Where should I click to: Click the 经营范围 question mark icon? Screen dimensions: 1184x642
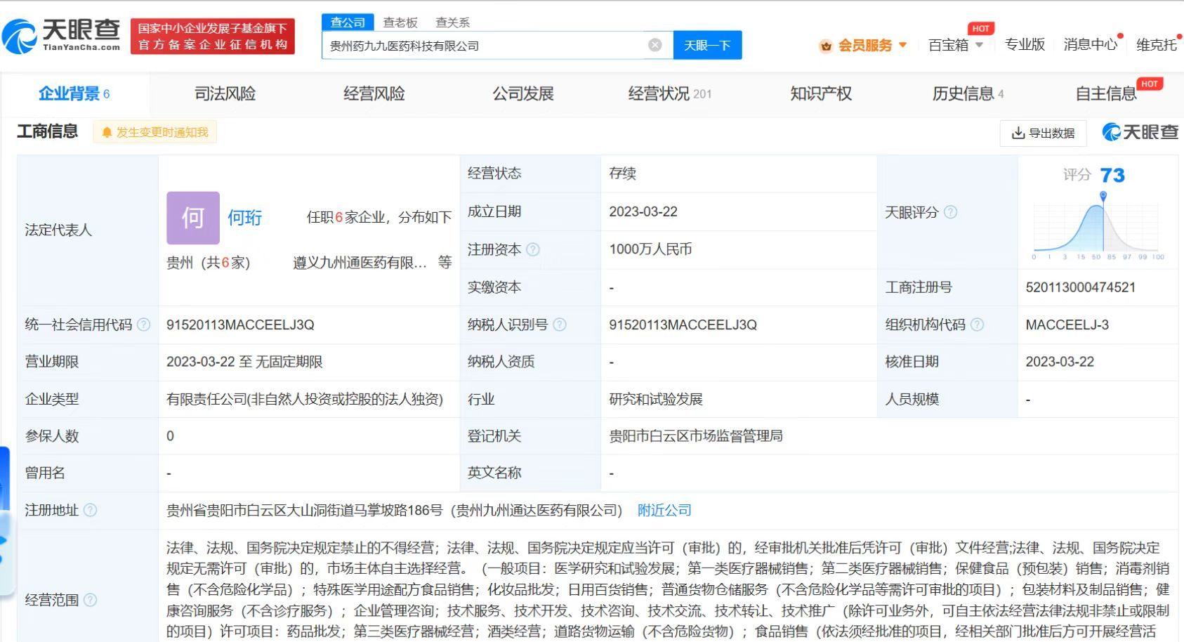tap(89, 601)
